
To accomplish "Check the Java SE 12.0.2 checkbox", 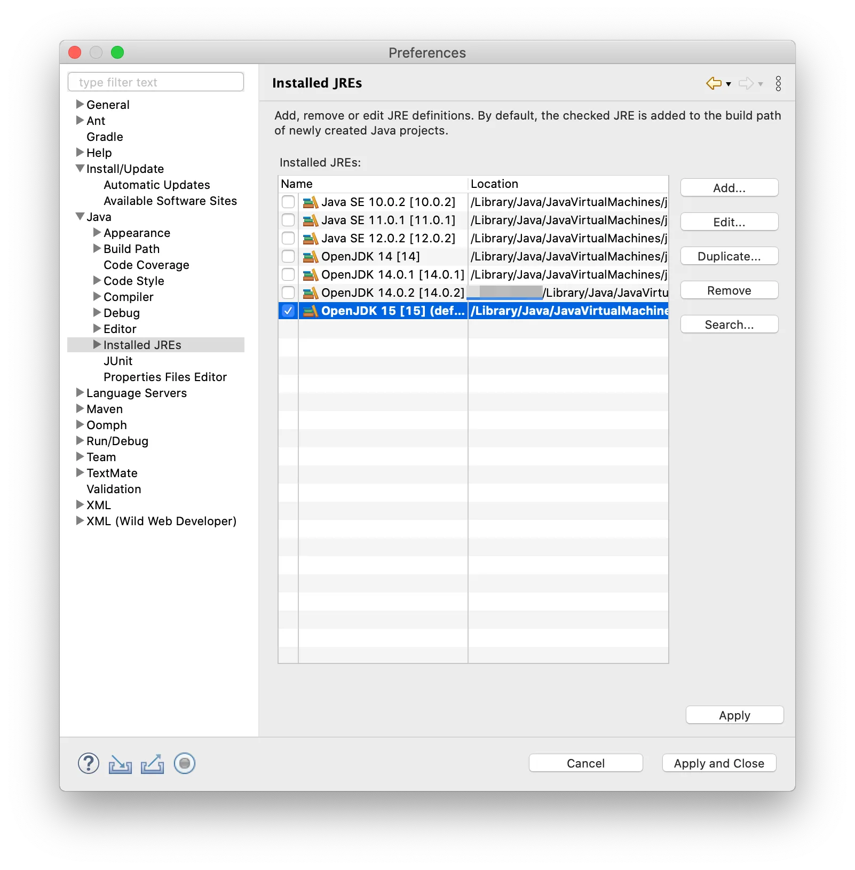I will [x=288, y=238].
